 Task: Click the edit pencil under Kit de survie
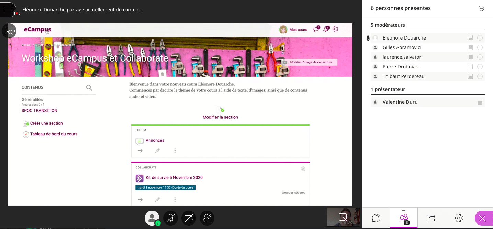coord(158,200)
